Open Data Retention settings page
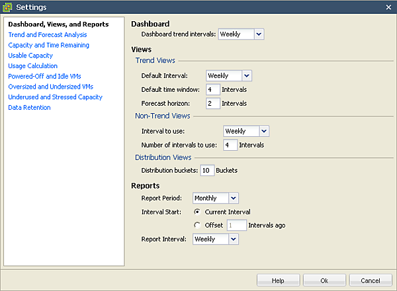 [x=29, y=107]
